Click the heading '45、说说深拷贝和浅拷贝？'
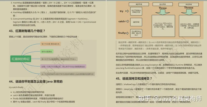 pyautogui.click(x=134, y=79)
